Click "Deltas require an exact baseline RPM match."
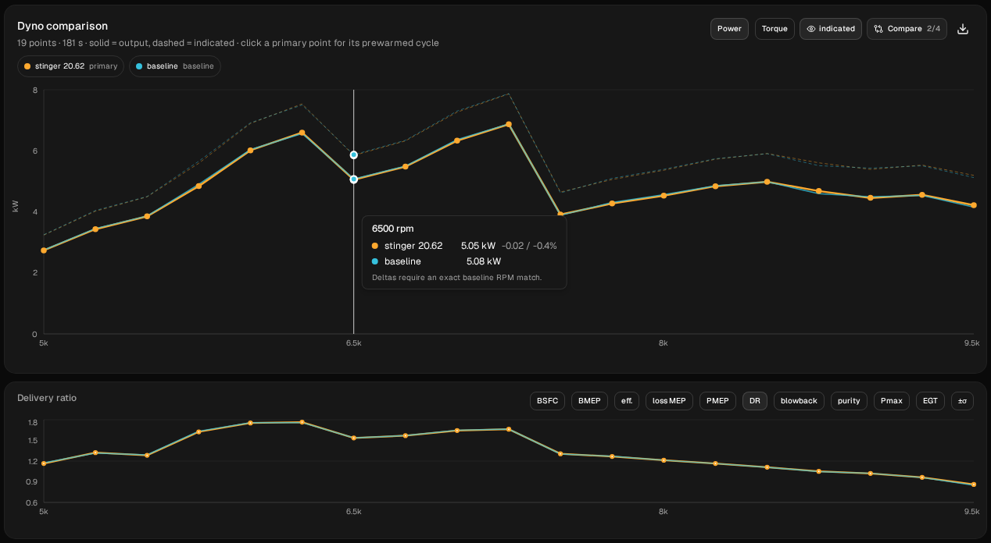This screenshot has height=543, width=991. pos(457,278)
